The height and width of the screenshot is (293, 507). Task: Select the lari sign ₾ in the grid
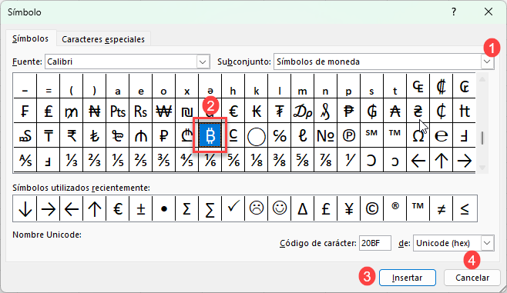(x=187, y=135)
